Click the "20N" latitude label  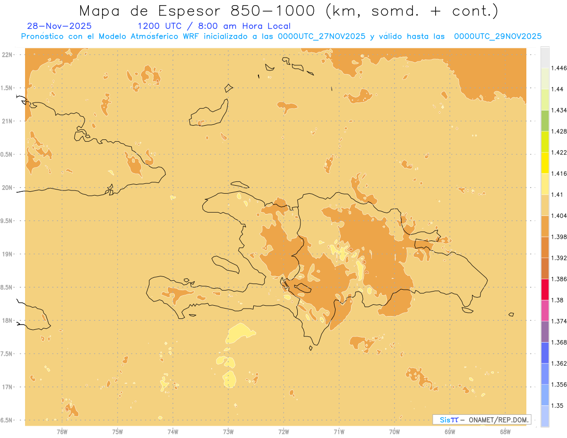click(7, 188)
